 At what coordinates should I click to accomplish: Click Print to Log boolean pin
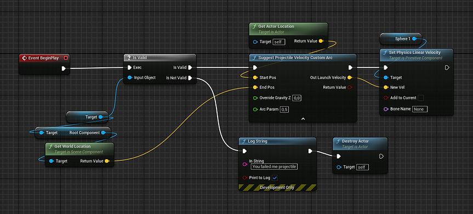[x=245, y=178]
